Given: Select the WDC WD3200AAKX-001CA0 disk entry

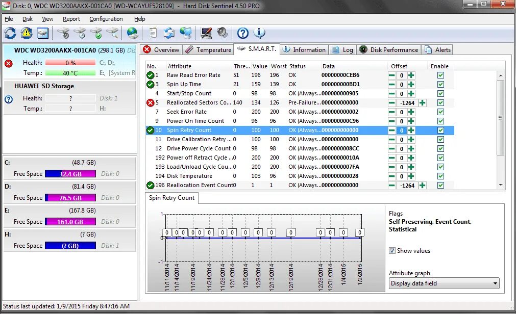Looking at the screenshot, I should coord(69,62).
